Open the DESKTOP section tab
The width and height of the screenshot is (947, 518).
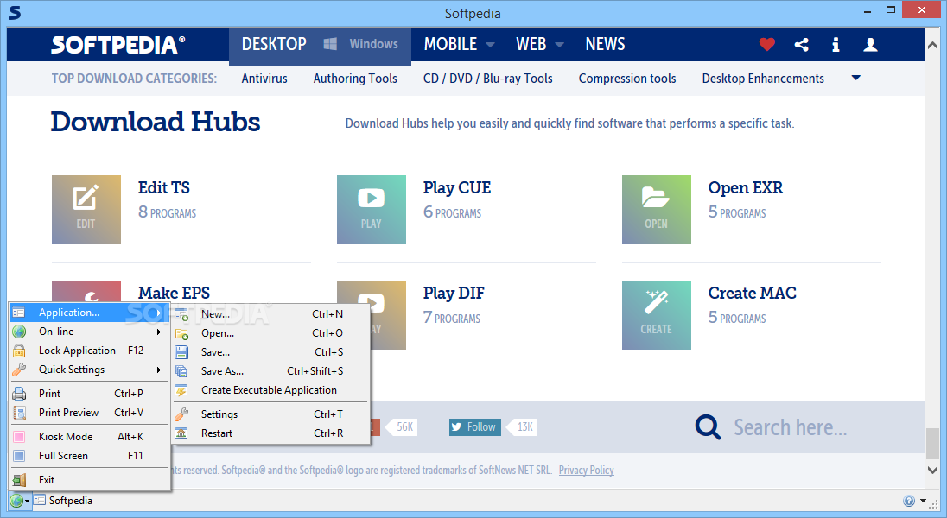(274, 44)
